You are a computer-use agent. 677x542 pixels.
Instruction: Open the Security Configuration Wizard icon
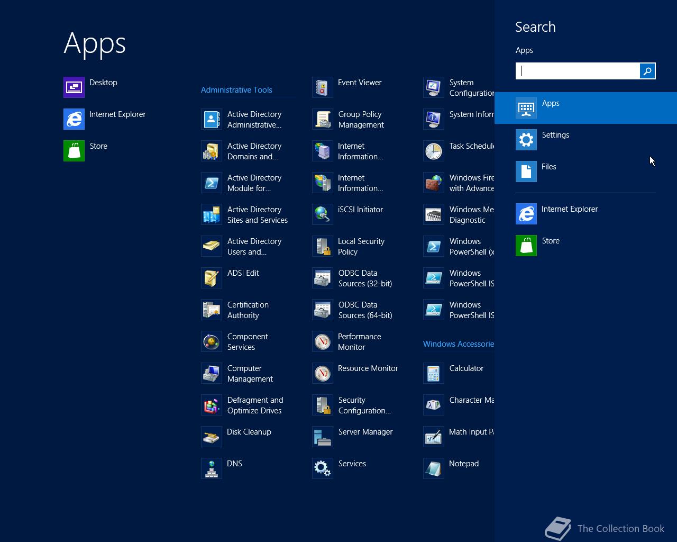pyautogui.click(x=323, y=405)
